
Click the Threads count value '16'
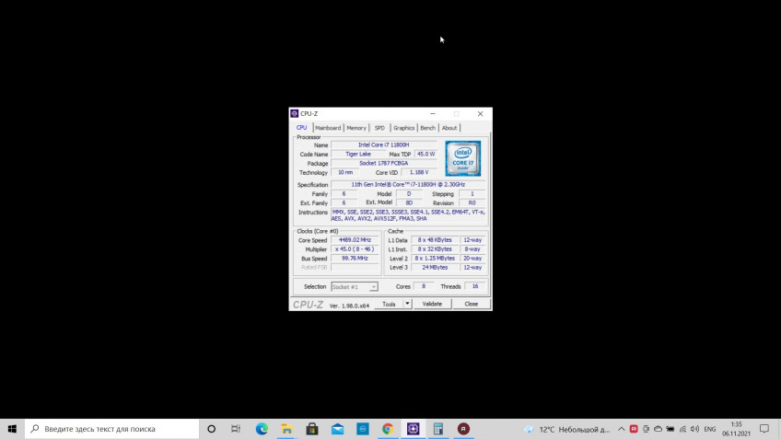475,286
